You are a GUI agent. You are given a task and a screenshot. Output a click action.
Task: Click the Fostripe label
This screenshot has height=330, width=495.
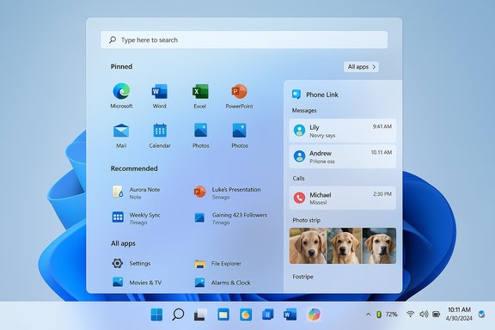pyautogui.click(x=302, y=277)
